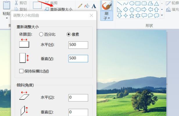This screenshot has width=179, height=116.
Task: Pick the Rounded rectangle shape
Action: tap(144, 3)
